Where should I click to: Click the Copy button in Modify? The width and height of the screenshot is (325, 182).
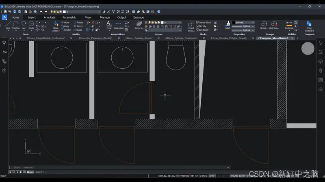coord(65,26)
